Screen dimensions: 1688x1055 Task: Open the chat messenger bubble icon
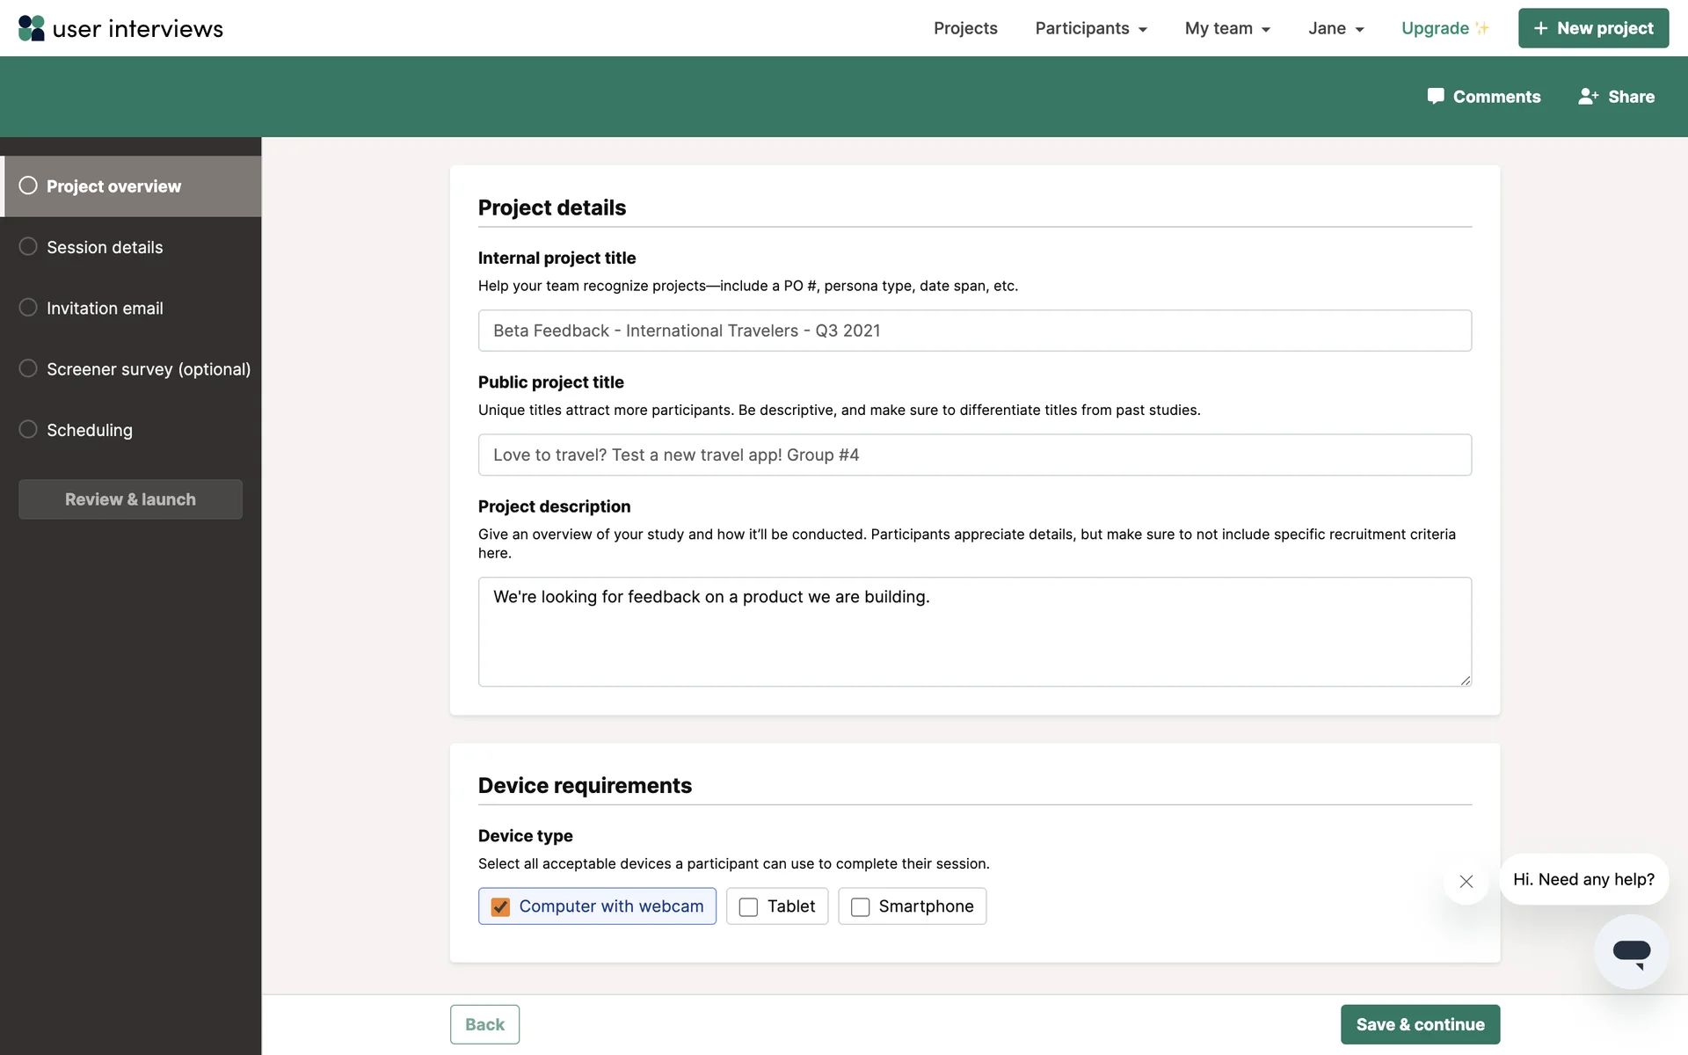1631,952
